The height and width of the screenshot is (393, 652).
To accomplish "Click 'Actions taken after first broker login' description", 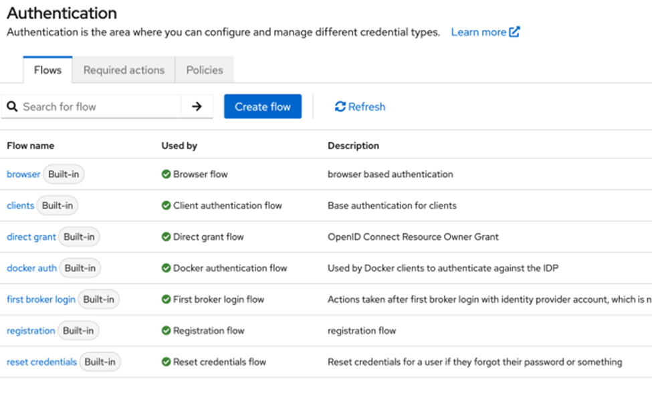I will coord(490,299).
